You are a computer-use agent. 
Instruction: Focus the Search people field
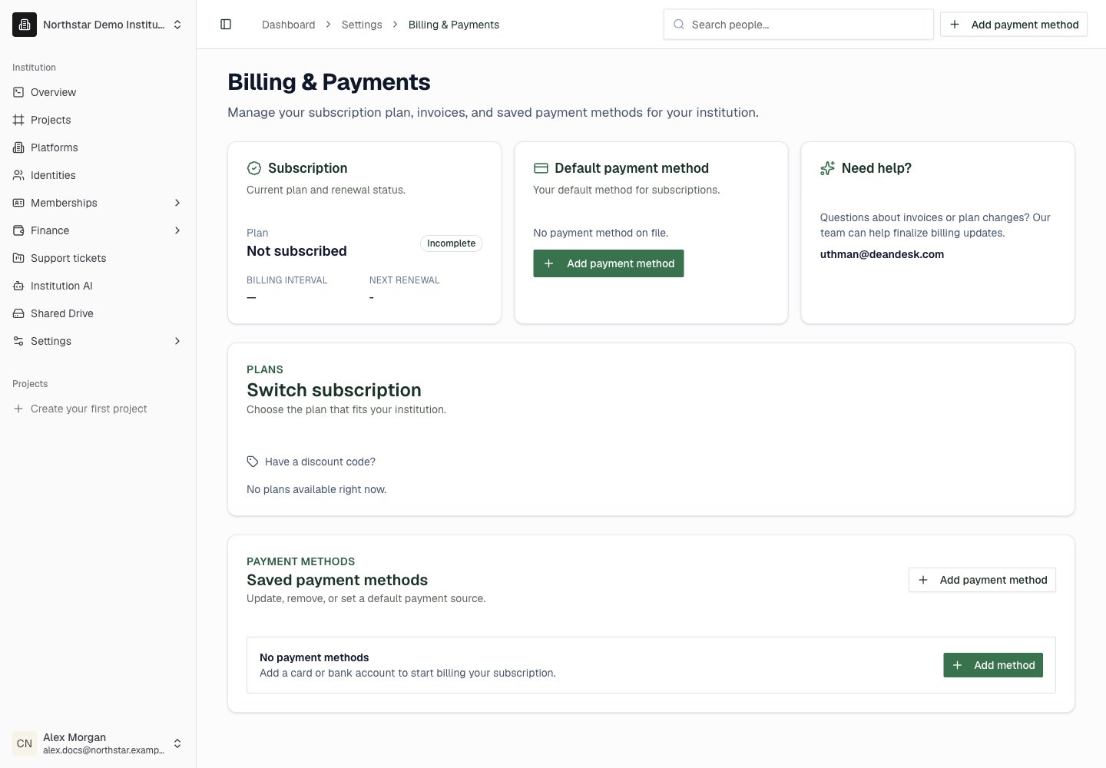[799, 25]
